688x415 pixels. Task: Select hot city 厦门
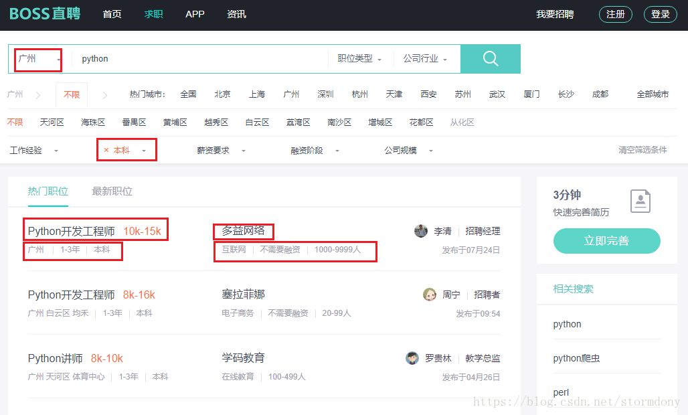532,94
